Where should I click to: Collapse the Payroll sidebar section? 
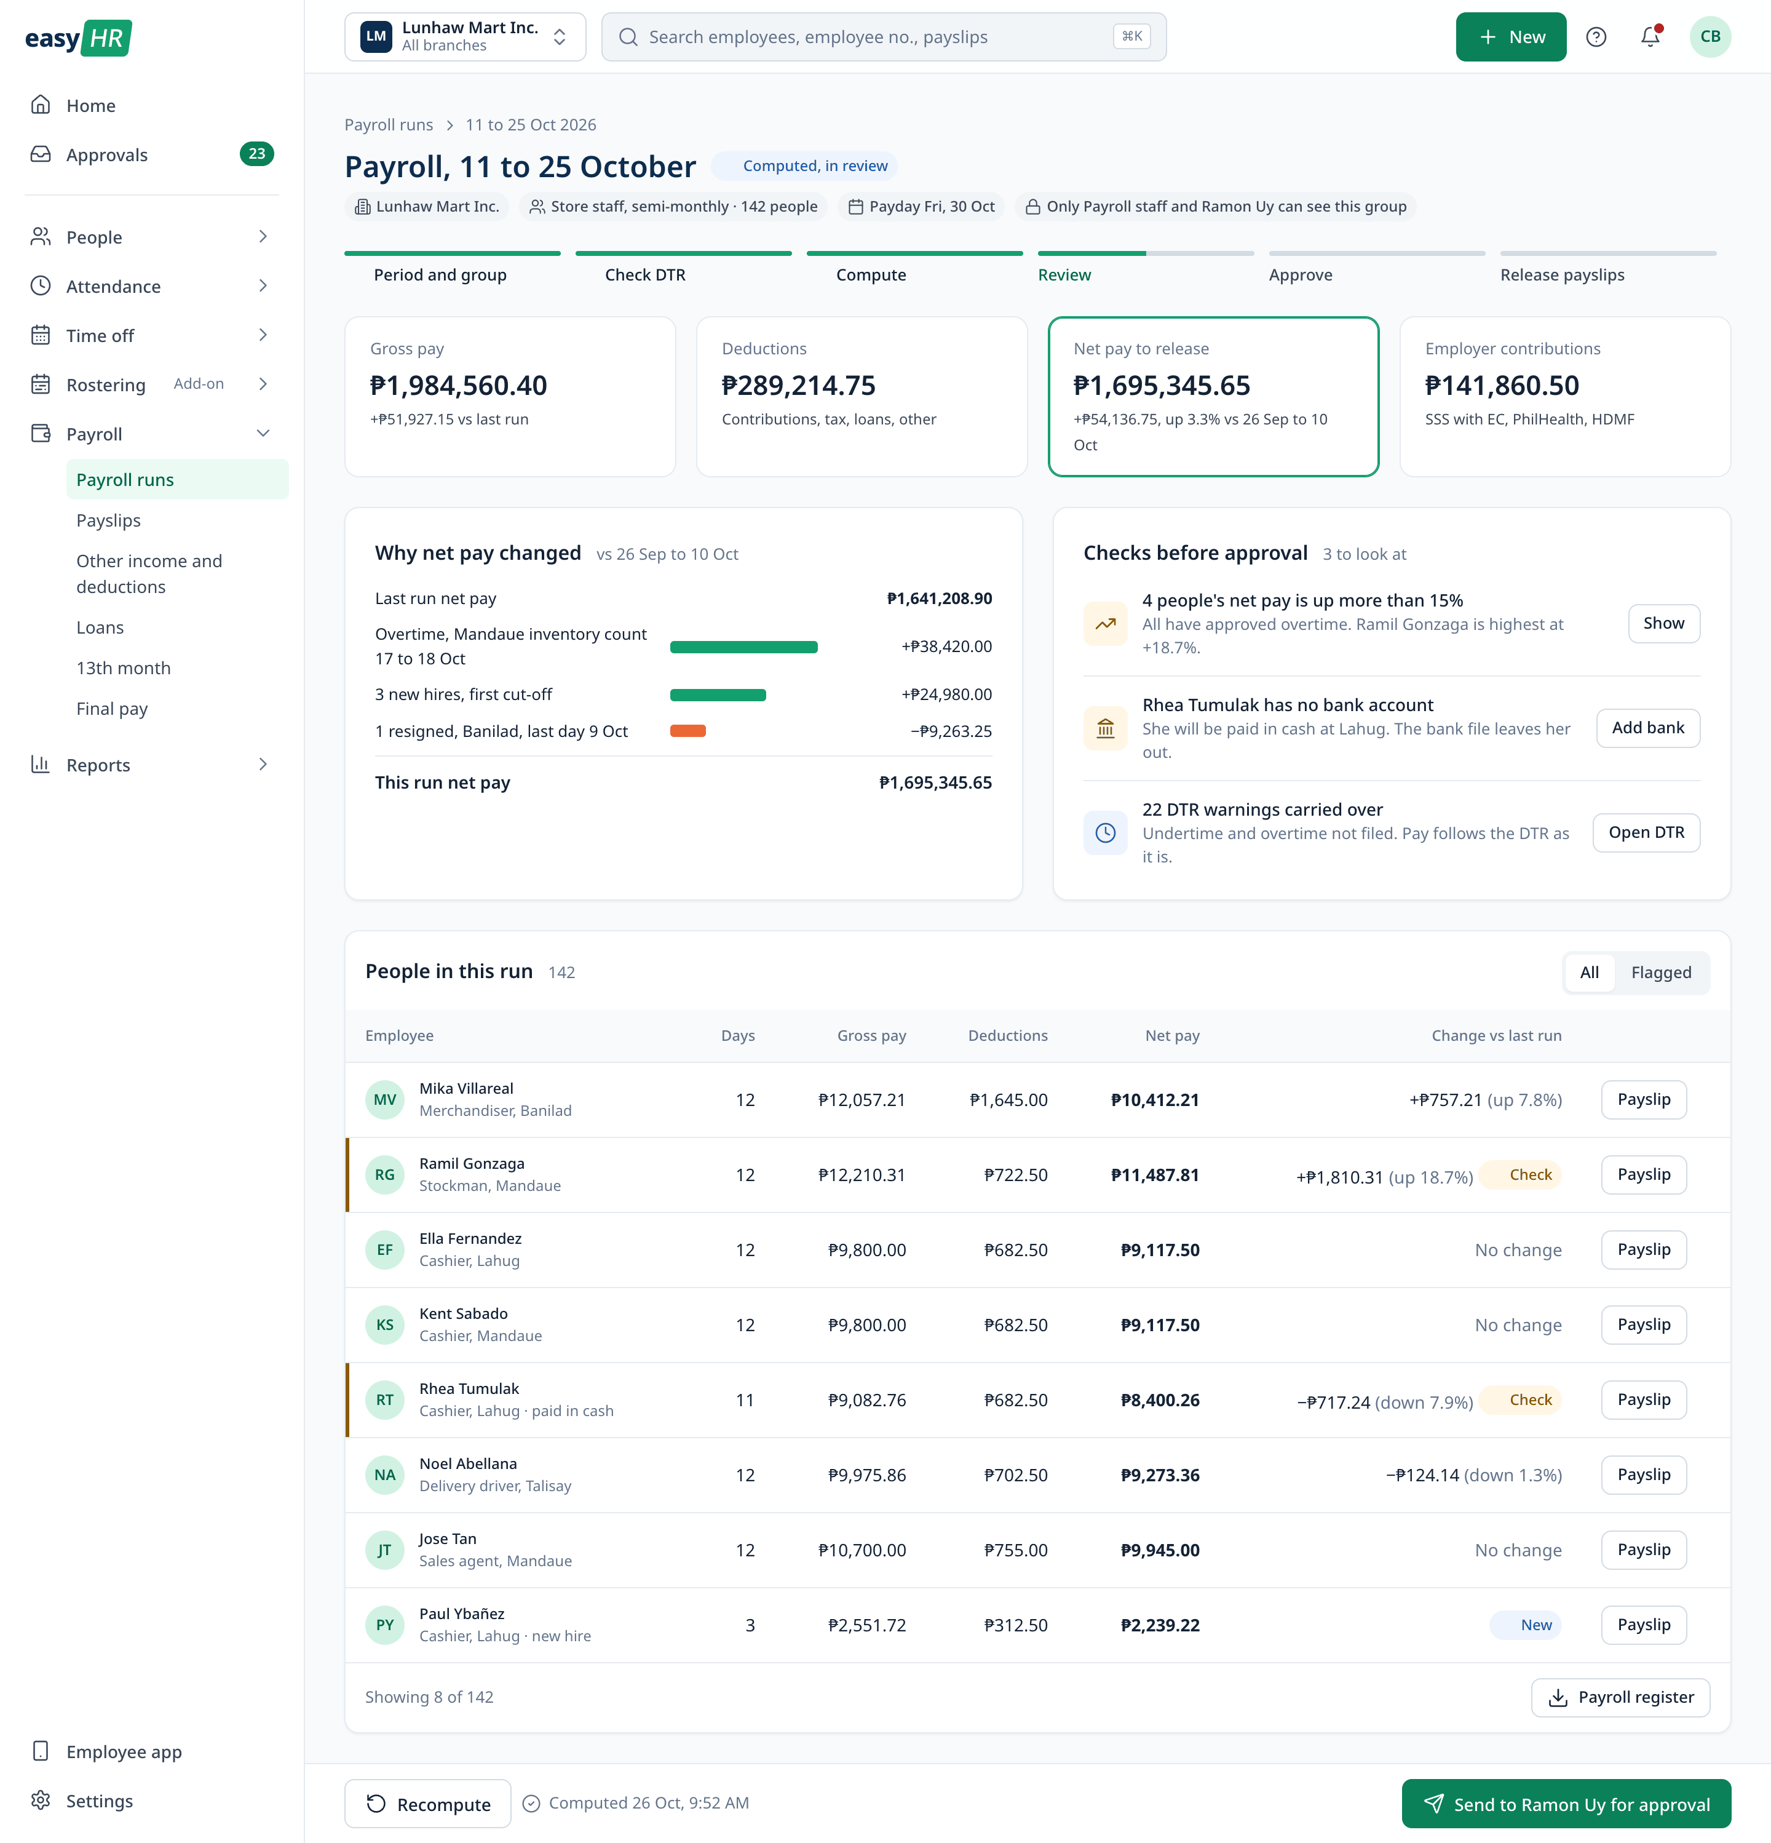pyautogui.click(x=153, y=434)
